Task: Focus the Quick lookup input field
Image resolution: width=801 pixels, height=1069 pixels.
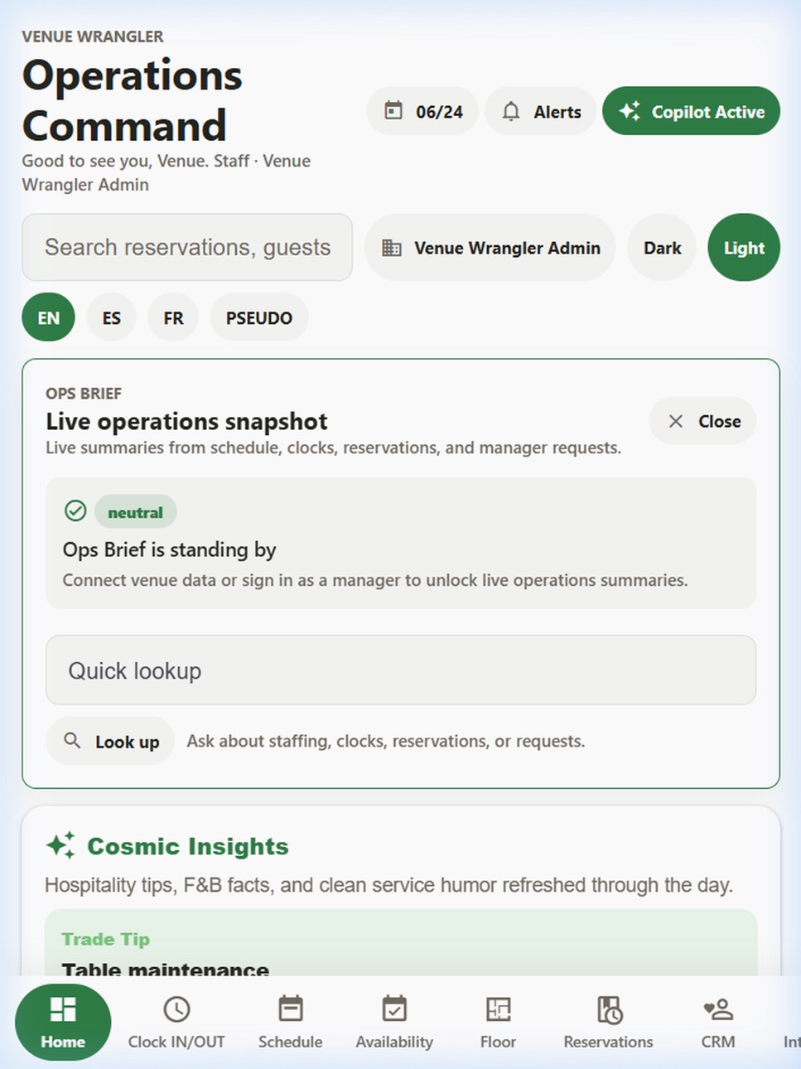Action: [401, 670]
